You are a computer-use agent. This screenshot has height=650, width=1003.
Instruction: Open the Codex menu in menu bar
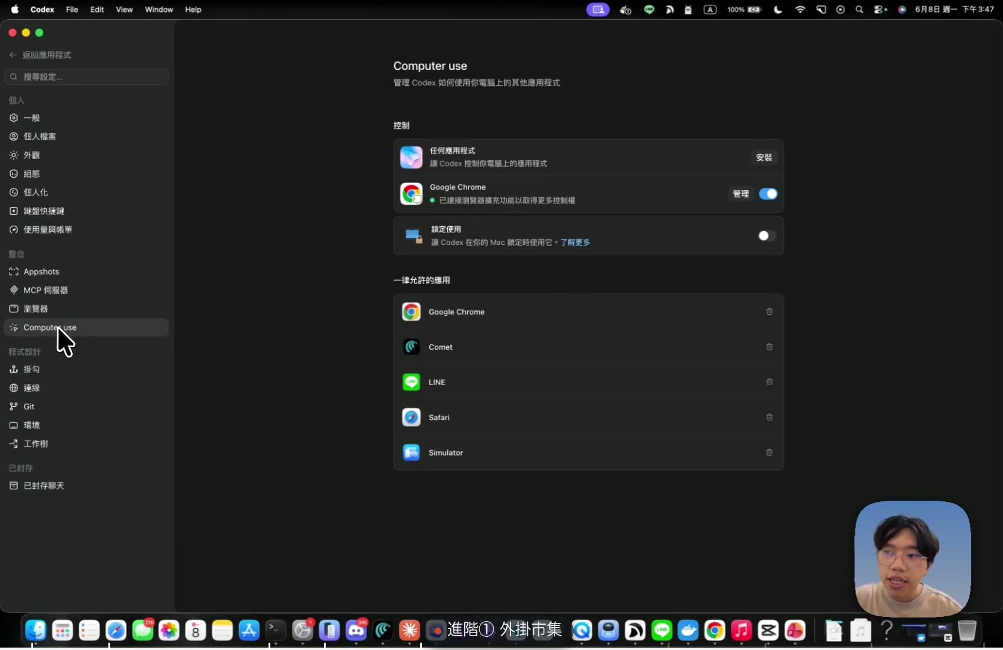coord(42,10)
